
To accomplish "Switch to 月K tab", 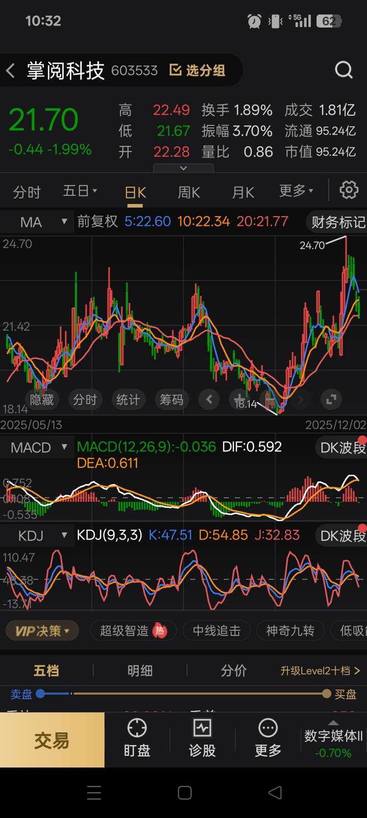I will point(243,192).
